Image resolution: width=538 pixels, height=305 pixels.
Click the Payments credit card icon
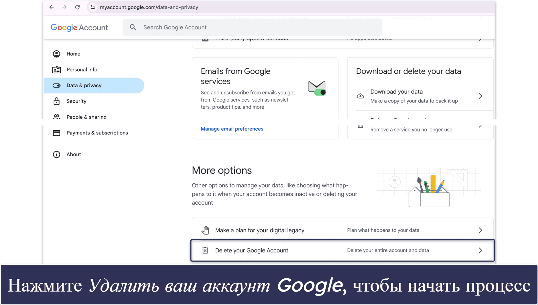[56, 133]
